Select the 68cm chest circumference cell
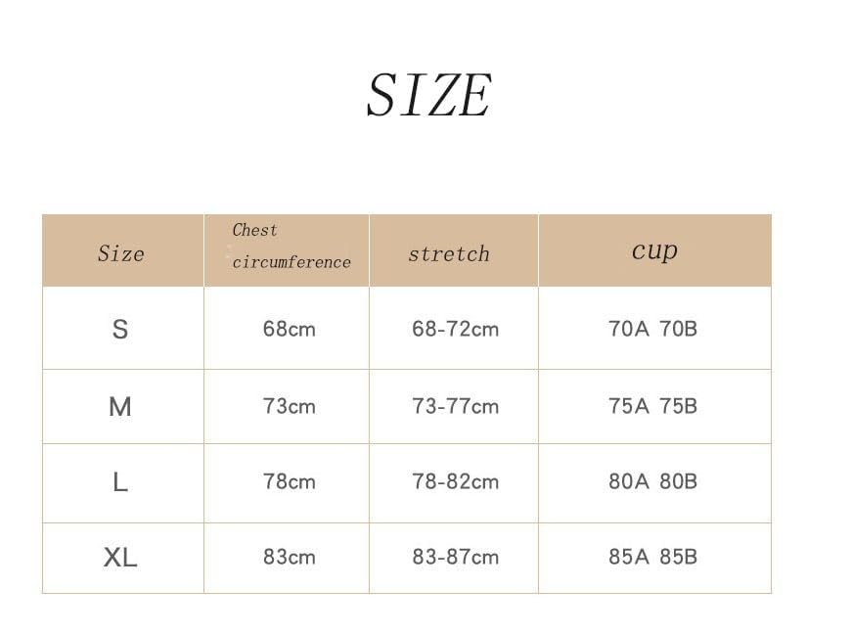 (289, 329)
